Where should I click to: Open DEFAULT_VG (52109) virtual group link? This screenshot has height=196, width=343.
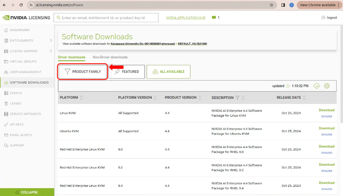tap(192, 44)
